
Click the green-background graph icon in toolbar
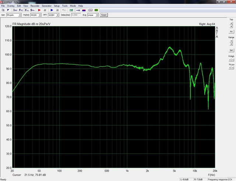[x=96, y=10]
